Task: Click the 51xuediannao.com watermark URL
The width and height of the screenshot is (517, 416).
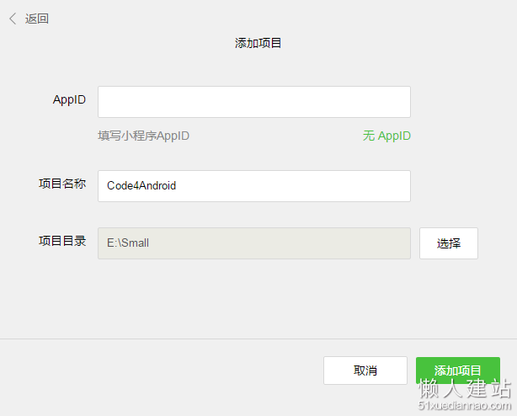Action: click(465, 405)
